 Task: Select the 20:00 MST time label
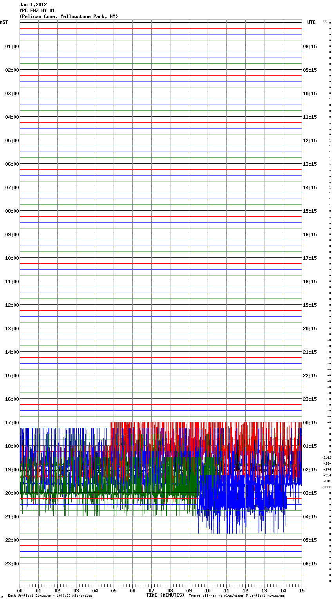12,493
